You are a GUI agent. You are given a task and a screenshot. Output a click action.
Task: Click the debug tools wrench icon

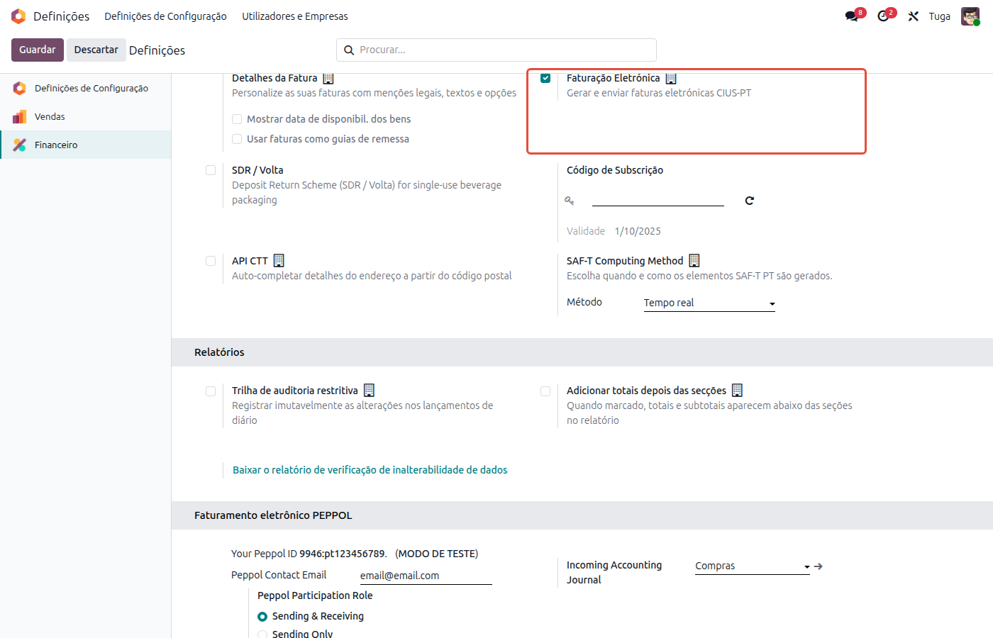914,16
